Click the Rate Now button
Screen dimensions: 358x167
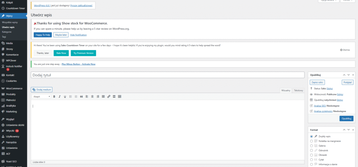(x=61, y=53)
